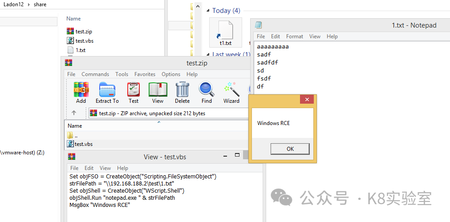Viewport: 450px width, 222px height.
Task: Click archive path field showing test.zip info
Action: click(169, 113)
